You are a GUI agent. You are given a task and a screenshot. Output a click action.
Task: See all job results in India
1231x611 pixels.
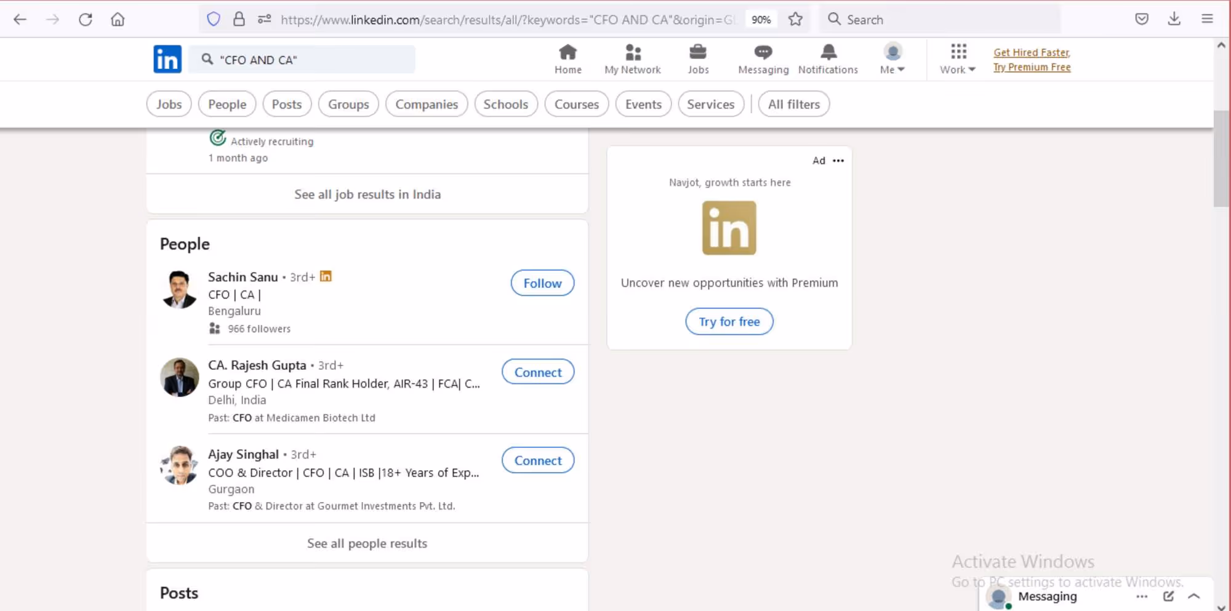[367, 194]
